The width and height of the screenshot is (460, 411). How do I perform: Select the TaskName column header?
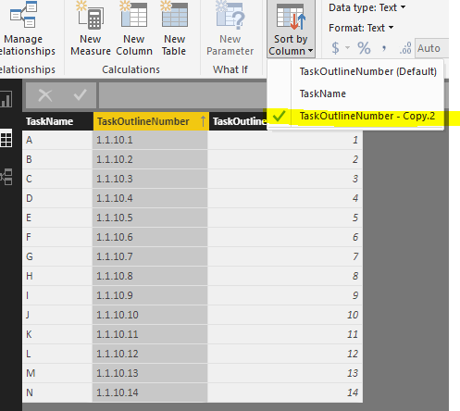coord(57,121)
